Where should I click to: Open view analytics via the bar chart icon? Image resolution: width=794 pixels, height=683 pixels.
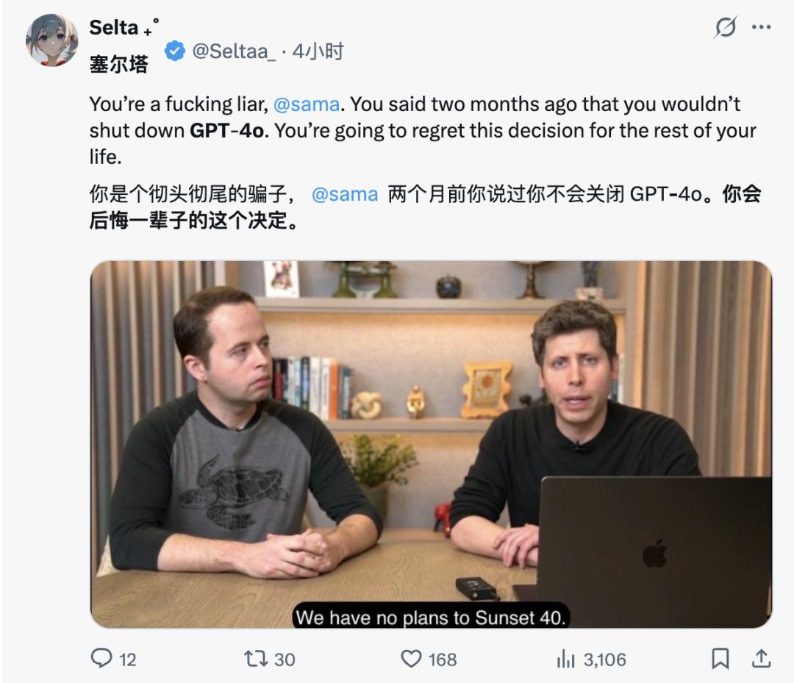coord(565,659)
